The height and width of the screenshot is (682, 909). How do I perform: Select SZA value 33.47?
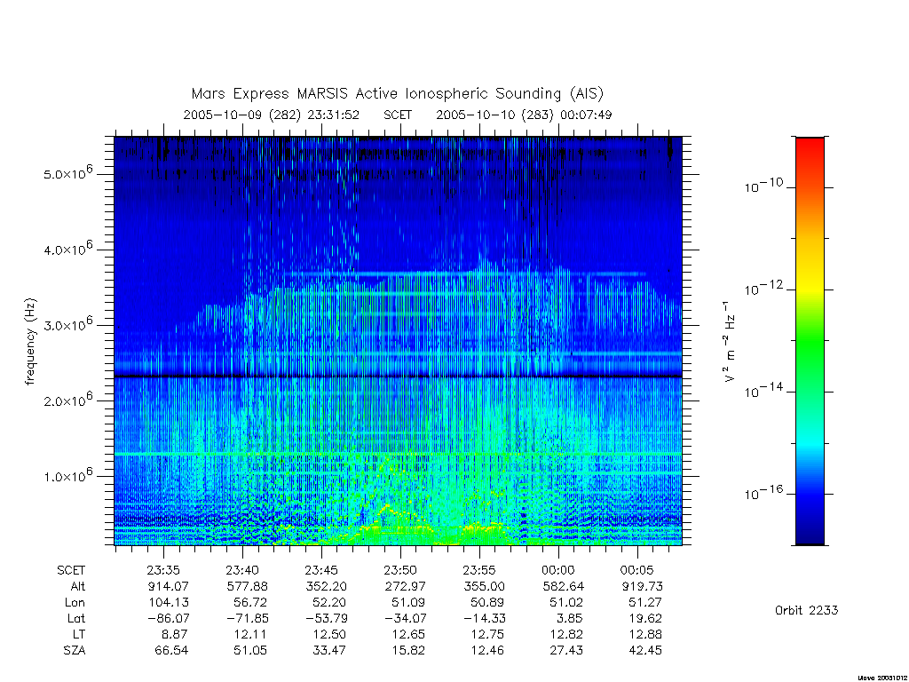[x=330, y=651]
